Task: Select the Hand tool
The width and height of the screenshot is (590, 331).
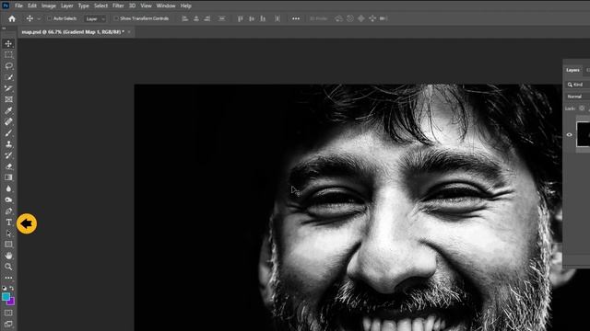Action: pos(8,256)
